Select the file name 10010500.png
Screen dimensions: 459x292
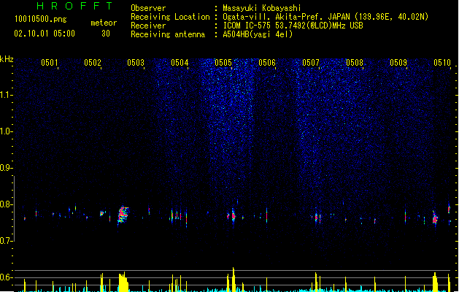point(40,19)
